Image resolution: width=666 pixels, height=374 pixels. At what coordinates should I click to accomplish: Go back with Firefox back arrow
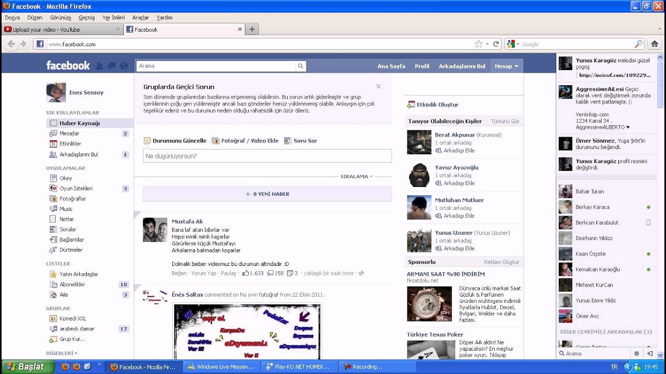[10, 44]
